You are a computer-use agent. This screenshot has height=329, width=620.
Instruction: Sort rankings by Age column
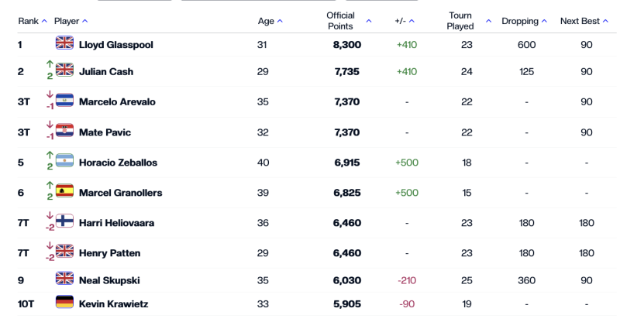pos(270,21)
